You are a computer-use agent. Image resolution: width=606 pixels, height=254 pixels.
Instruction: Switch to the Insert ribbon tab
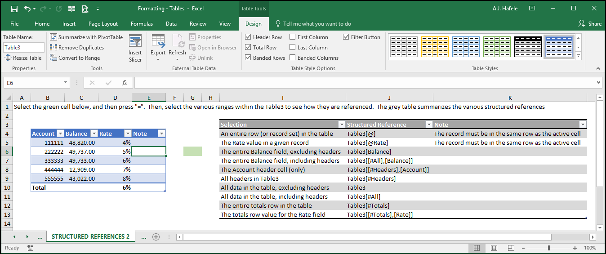coord(69,24)
